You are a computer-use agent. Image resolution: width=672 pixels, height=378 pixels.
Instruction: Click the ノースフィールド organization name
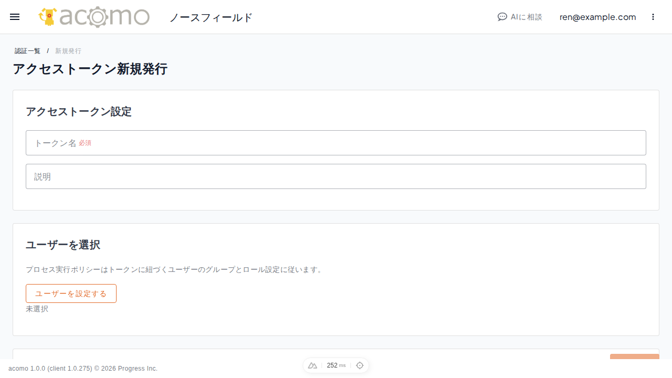(211, 17)
